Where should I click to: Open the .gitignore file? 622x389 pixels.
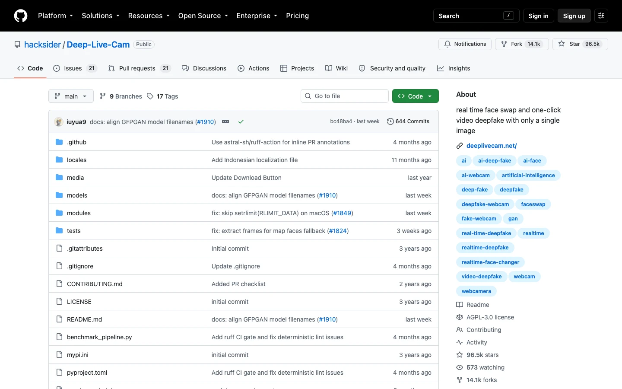(80, 266)
